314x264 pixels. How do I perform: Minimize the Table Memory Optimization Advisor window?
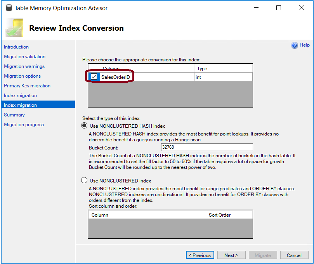(256, 8)
